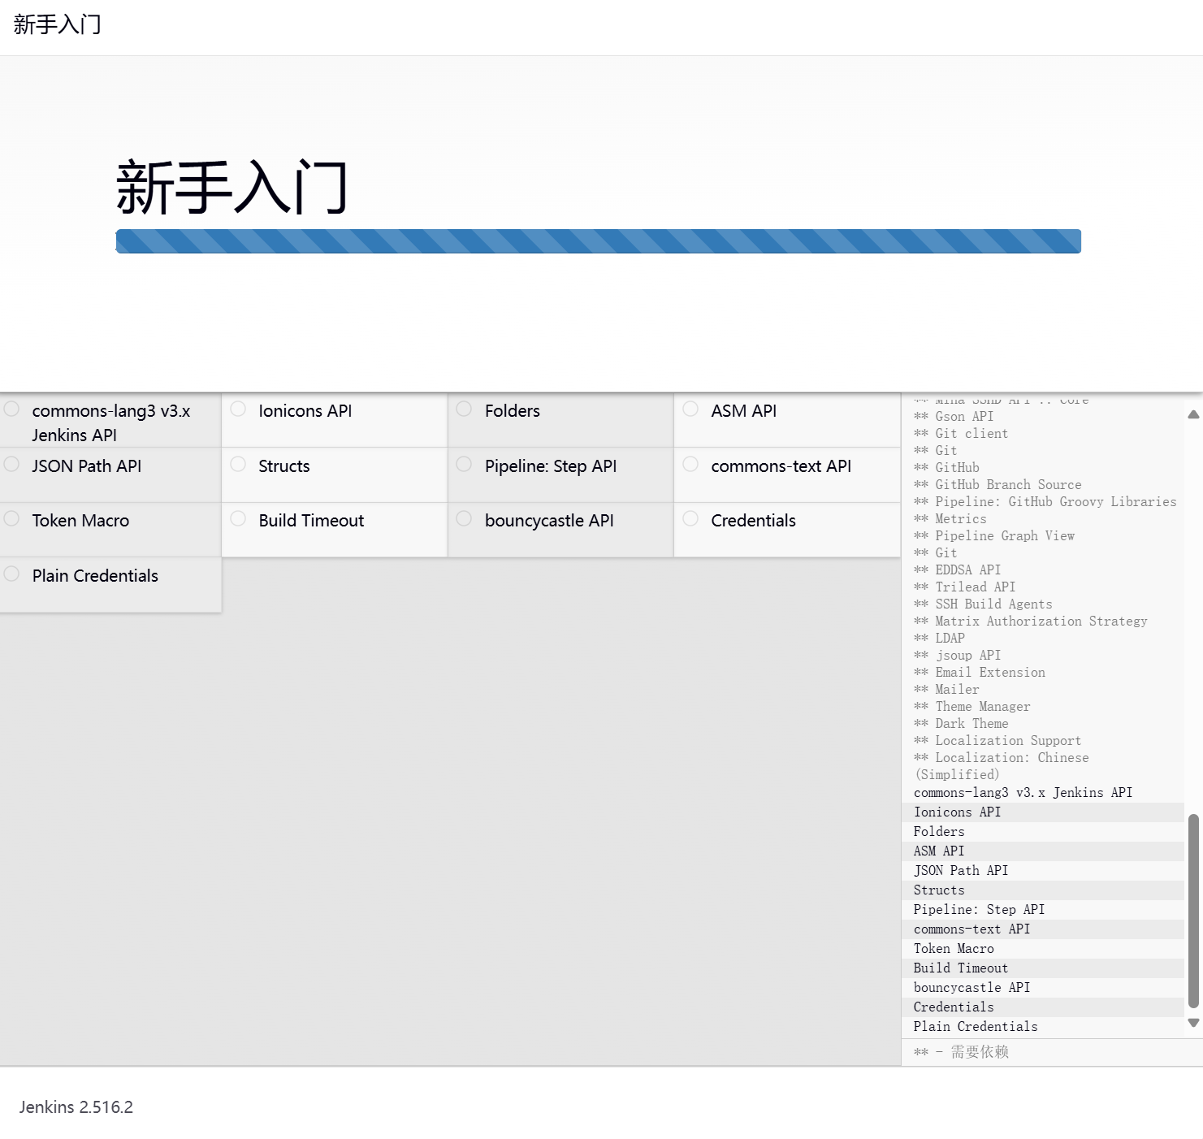Click status circle next to Pipeline: Step API
The image size is (1203, 1139).
tap(464, 464)
